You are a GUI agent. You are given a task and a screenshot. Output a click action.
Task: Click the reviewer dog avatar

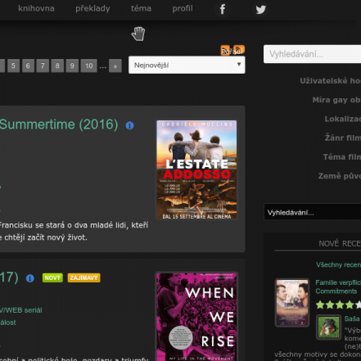click(328, 327)
